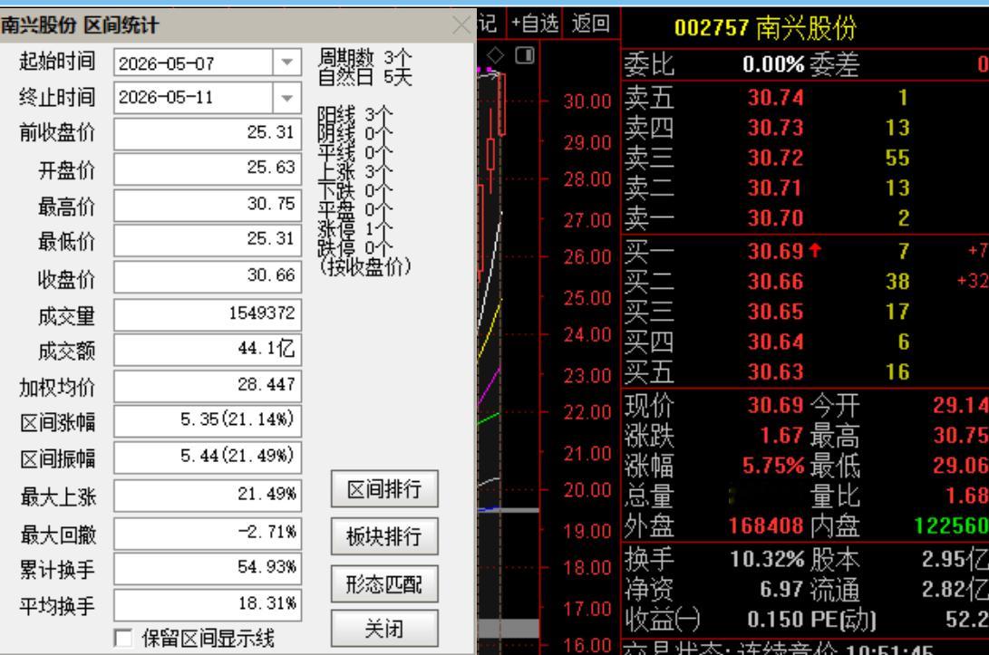Click 卖五 price 30.74
989x655 pixels.
[776, 98]
